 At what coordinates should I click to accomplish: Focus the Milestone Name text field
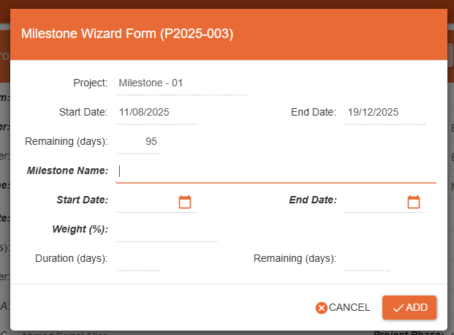(276, 171)
